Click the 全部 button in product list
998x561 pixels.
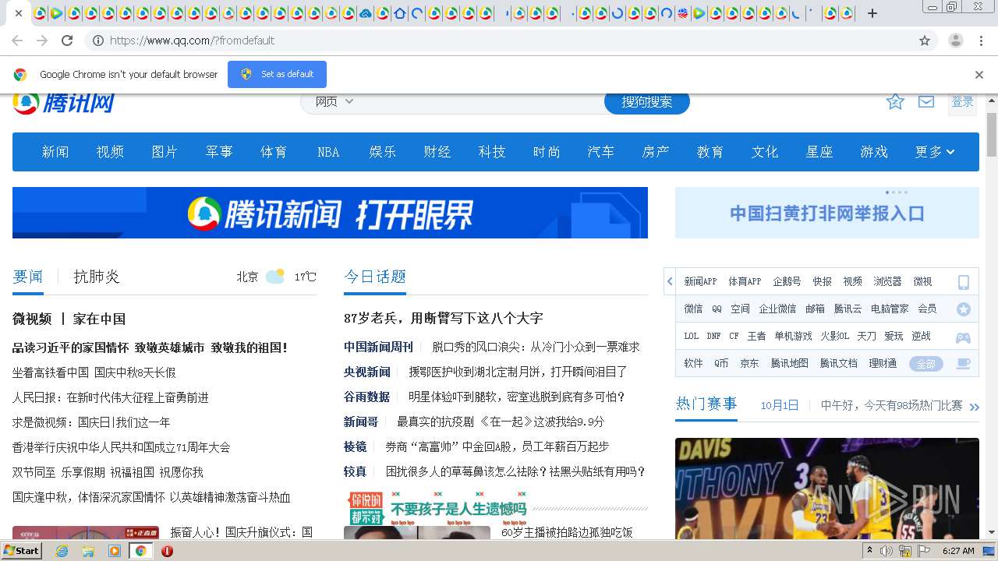click(925, 364)
